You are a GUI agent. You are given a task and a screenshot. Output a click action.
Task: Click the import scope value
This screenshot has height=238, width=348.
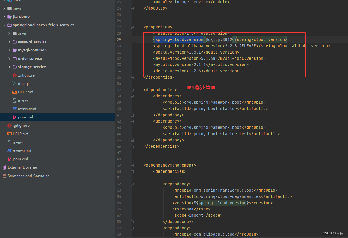click(x=196, y=215)
